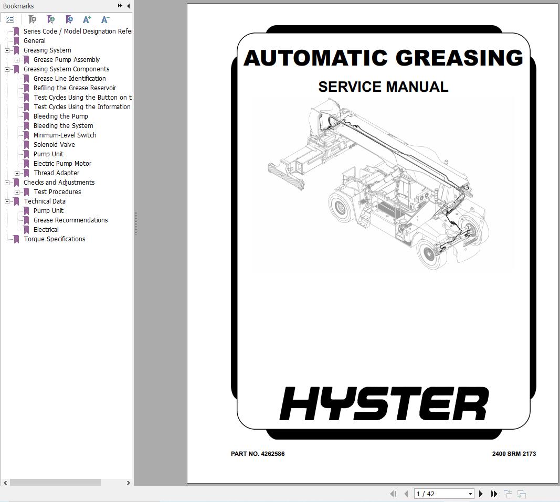Click the bookmark properties icon in toolbar

click(x=69, y=19)
